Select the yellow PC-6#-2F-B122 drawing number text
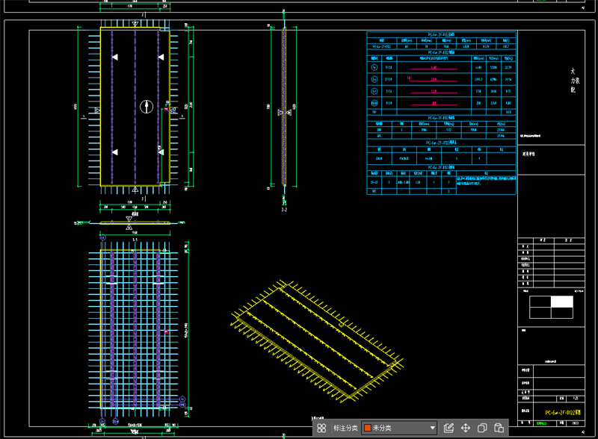This screenshot has height=439, width=598. [563, 412]
